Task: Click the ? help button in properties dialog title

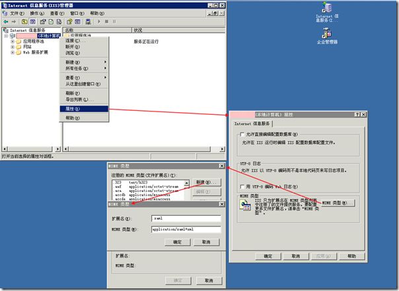Action: click(x=357, y=115)
